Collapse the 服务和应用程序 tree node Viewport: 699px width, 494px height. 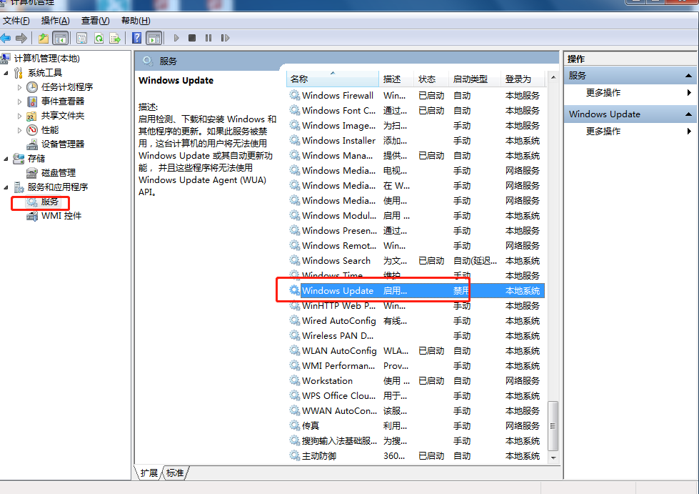pyautogui.click(x=6, y=187)
